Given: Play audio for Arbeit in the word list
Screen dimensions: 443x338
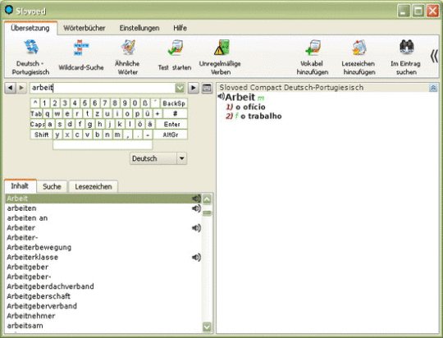Looking at the screenshot, I should 196,199.
